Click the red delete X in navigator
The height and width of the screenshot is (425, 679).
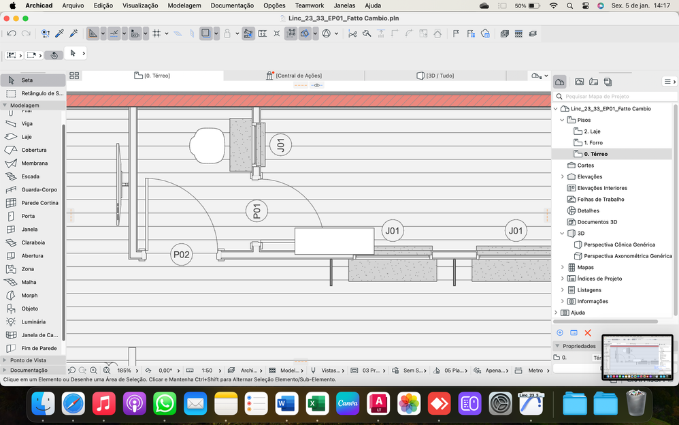pyautogui.click(x=588, y=333)
